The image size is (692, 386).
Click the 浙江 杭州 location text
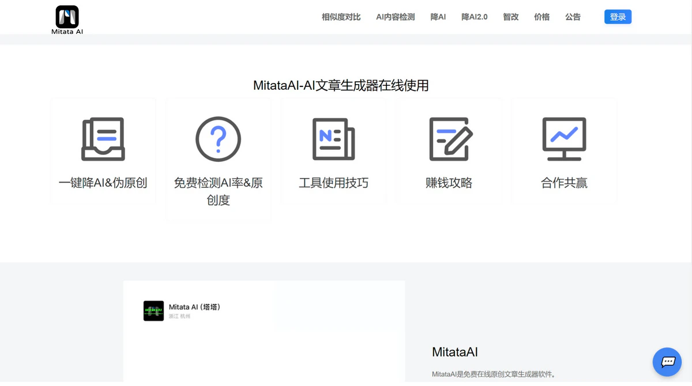pos(179,316)
